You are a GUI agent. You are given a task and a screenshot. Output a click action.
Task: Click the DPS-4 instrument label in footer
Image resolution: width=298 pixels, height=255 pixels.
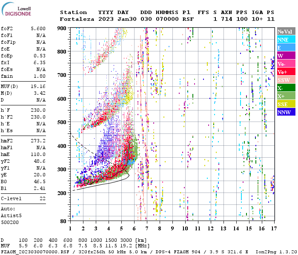163,252
